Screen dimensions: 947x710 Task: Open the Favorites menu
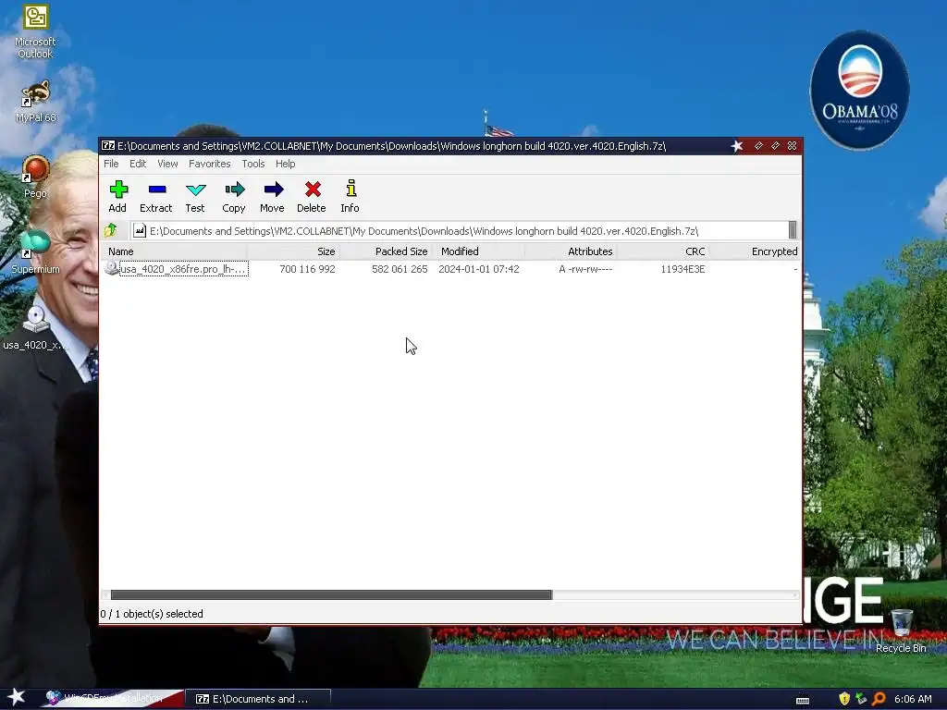click(210, 164)
